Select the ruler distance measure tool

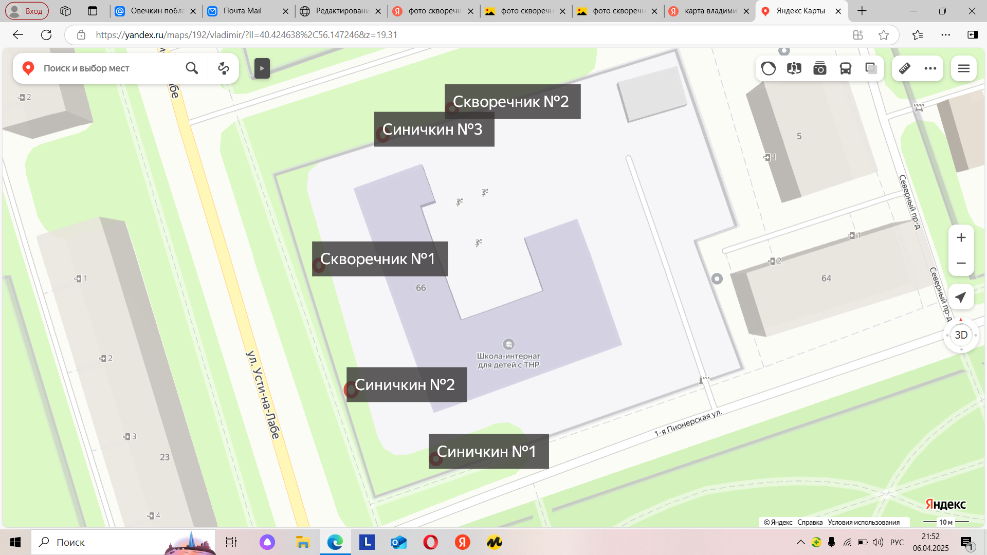click(905, 68)
